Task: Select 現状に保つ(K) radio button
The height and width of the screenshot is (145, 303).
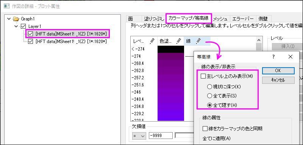Action: point(209,87)
